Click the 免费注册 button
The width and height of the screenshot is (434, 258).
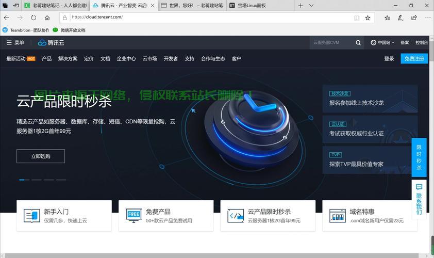click(414, 58)
